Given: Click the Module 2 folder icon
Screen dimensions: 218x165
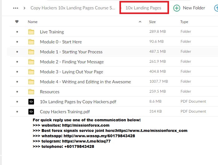Looking at the screenshot, I should point(31,62).
